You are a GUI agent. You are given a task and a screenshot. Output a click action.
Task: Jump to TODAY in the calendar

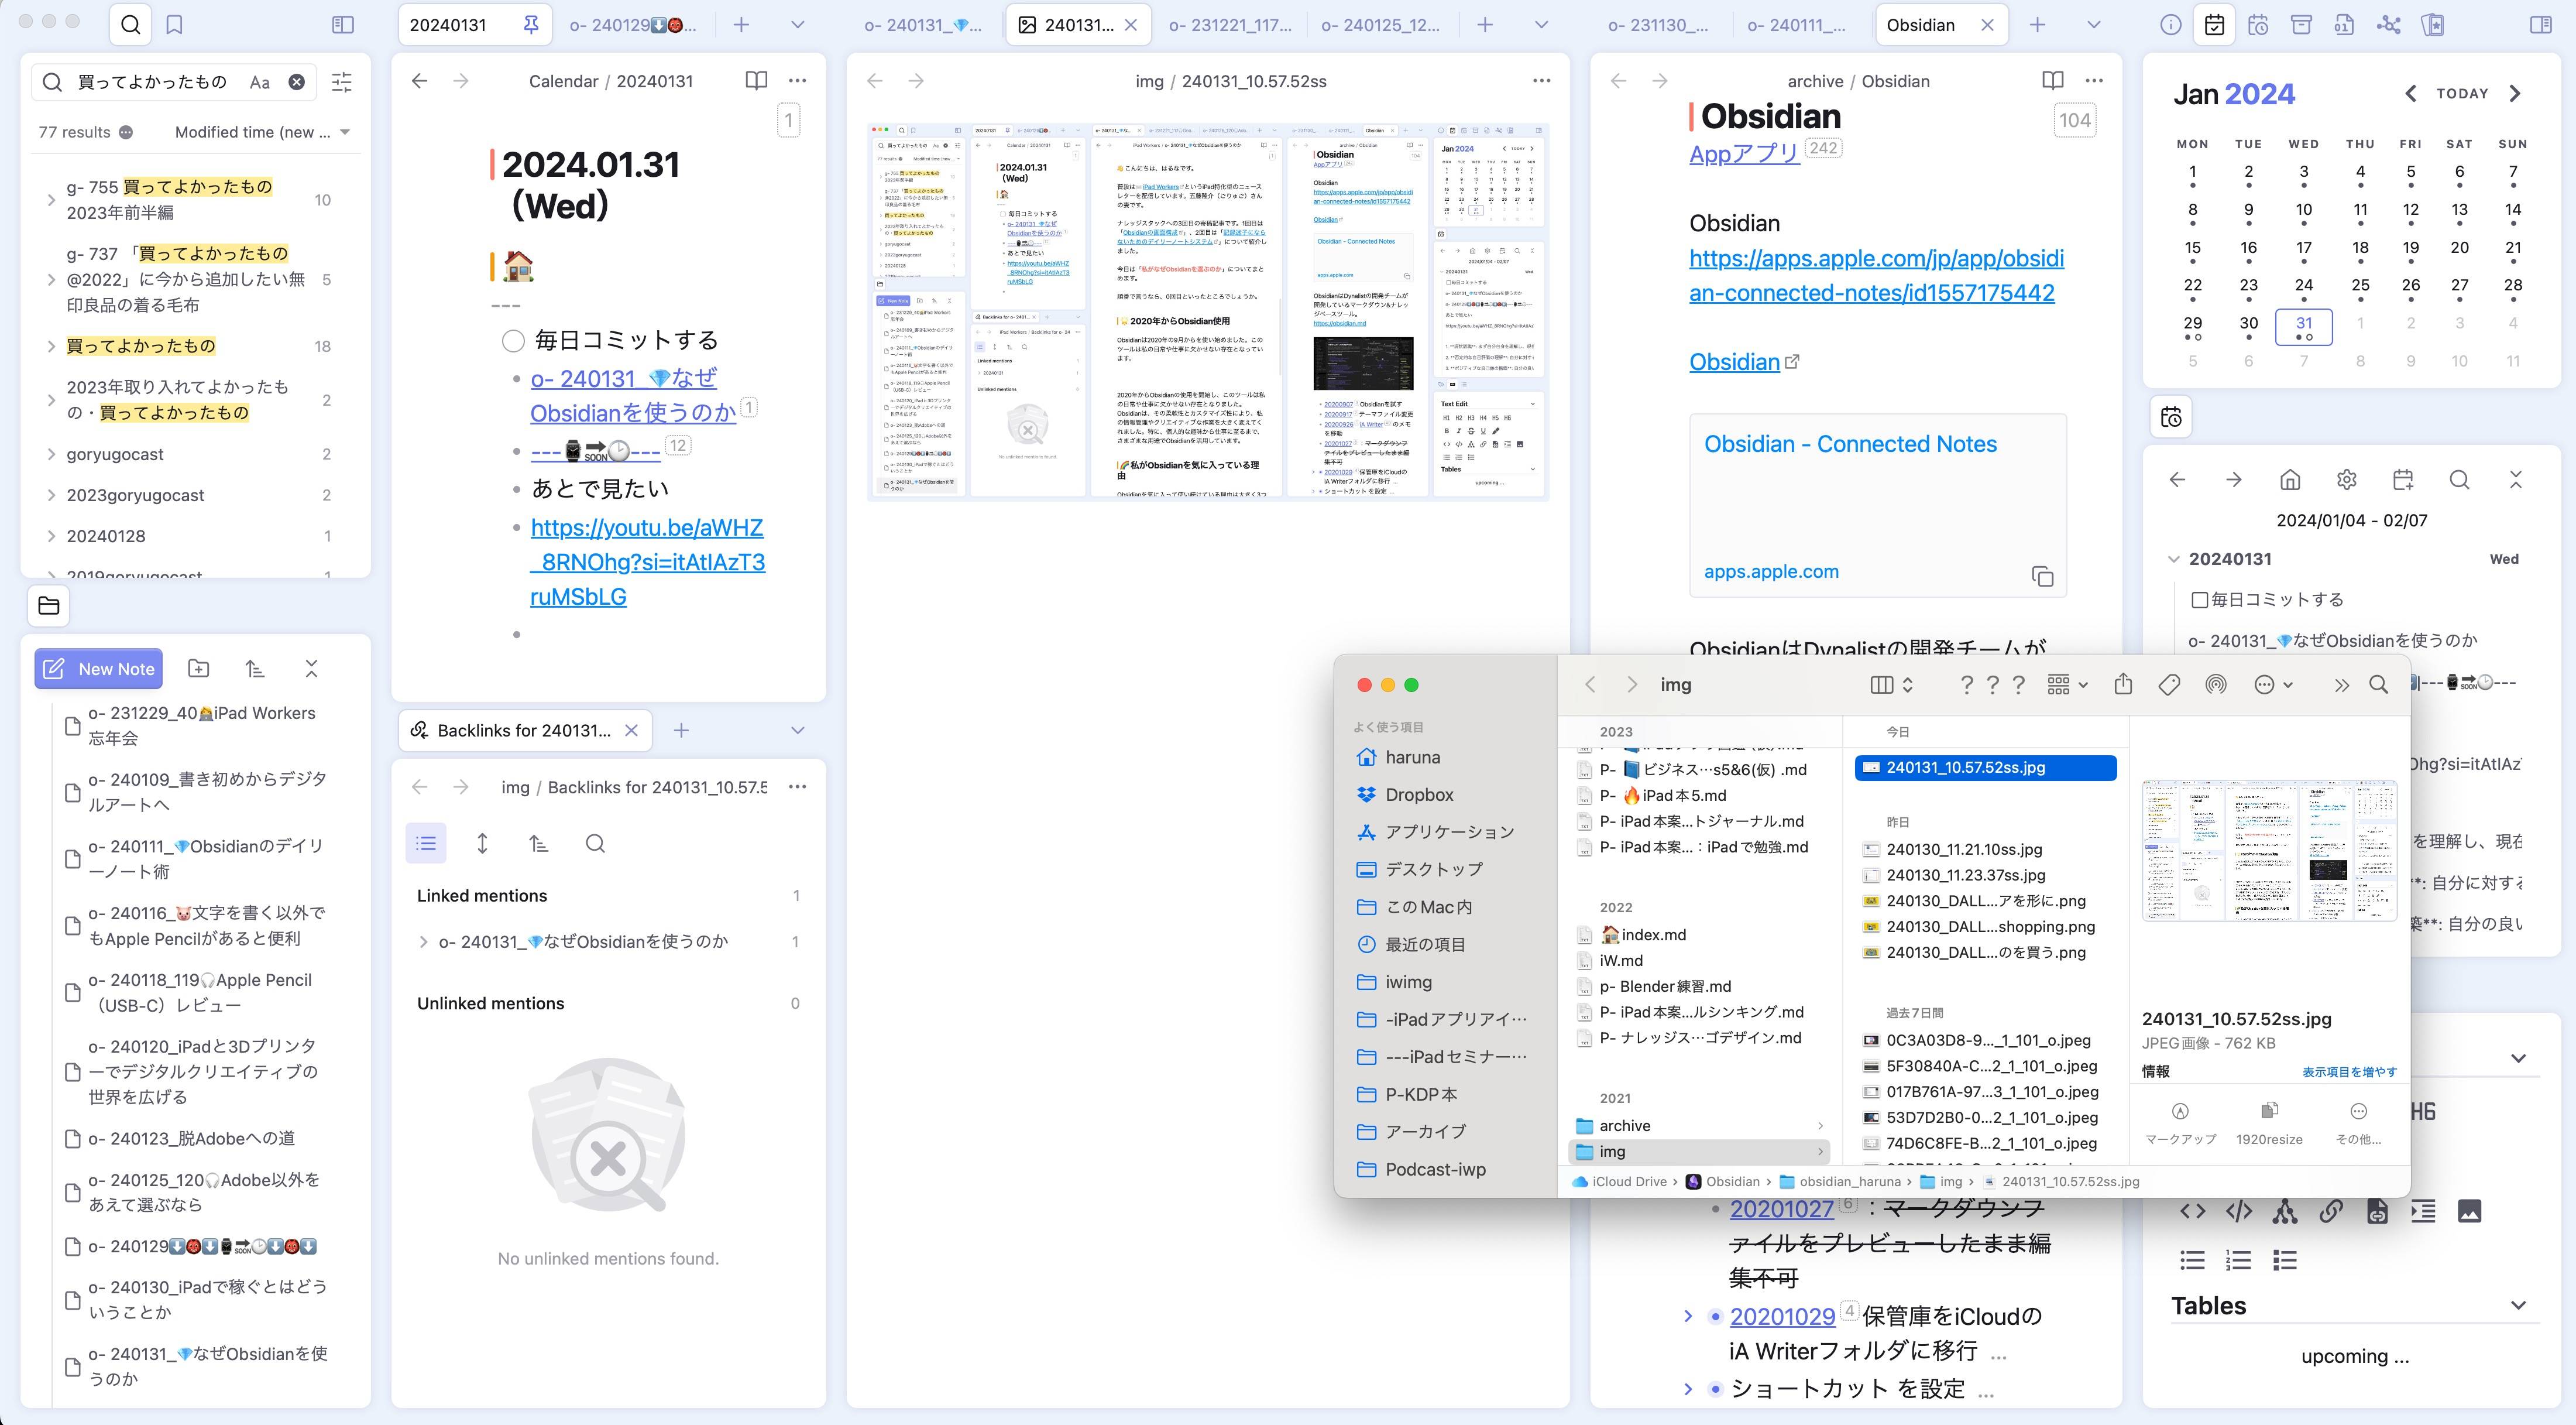pyautogui.click(x=2462, y=93)
